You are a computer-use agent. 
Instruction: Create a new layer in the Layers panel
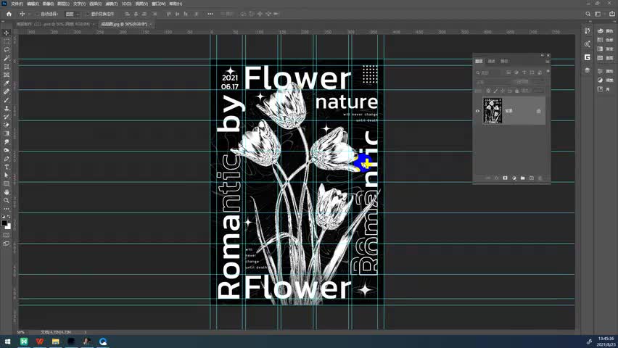point(531,178)
